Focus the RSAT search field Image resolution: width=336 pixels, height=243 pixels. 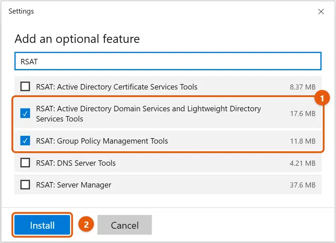click(x=168, y=61)
